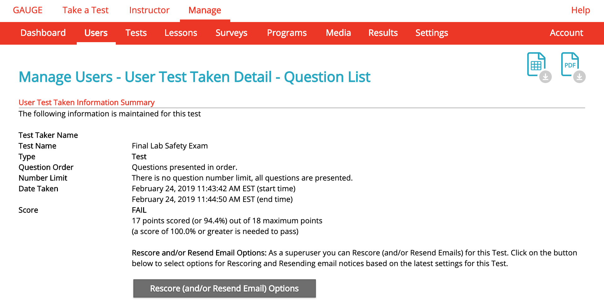This screenshot has height=307, width=604.
Task: View the Results tab
Action: 383,33
